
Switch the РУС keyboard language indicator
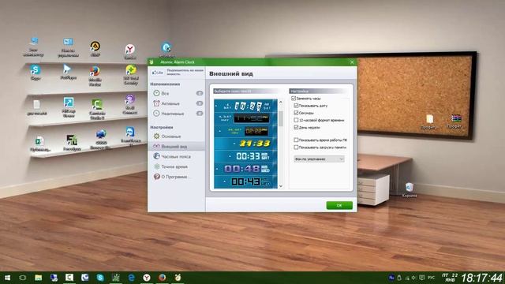tap(431, 278)
